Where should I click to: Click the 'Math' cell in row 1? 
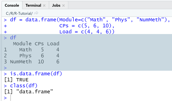tap(25, 50)
